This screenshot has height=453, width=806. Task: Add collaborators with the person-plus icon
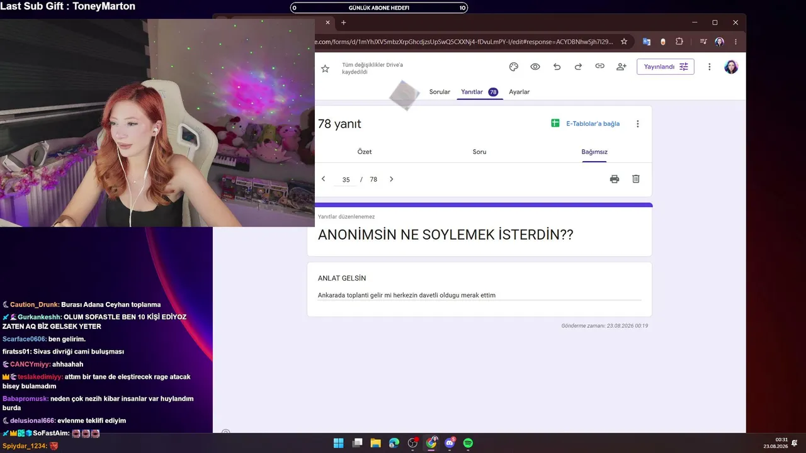622,67
